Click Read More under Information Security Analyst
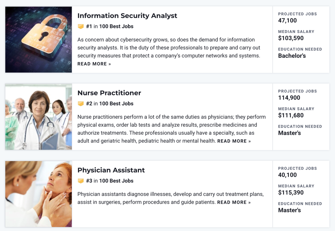This screenshot has height=231, width=335. tap(94, 64)
